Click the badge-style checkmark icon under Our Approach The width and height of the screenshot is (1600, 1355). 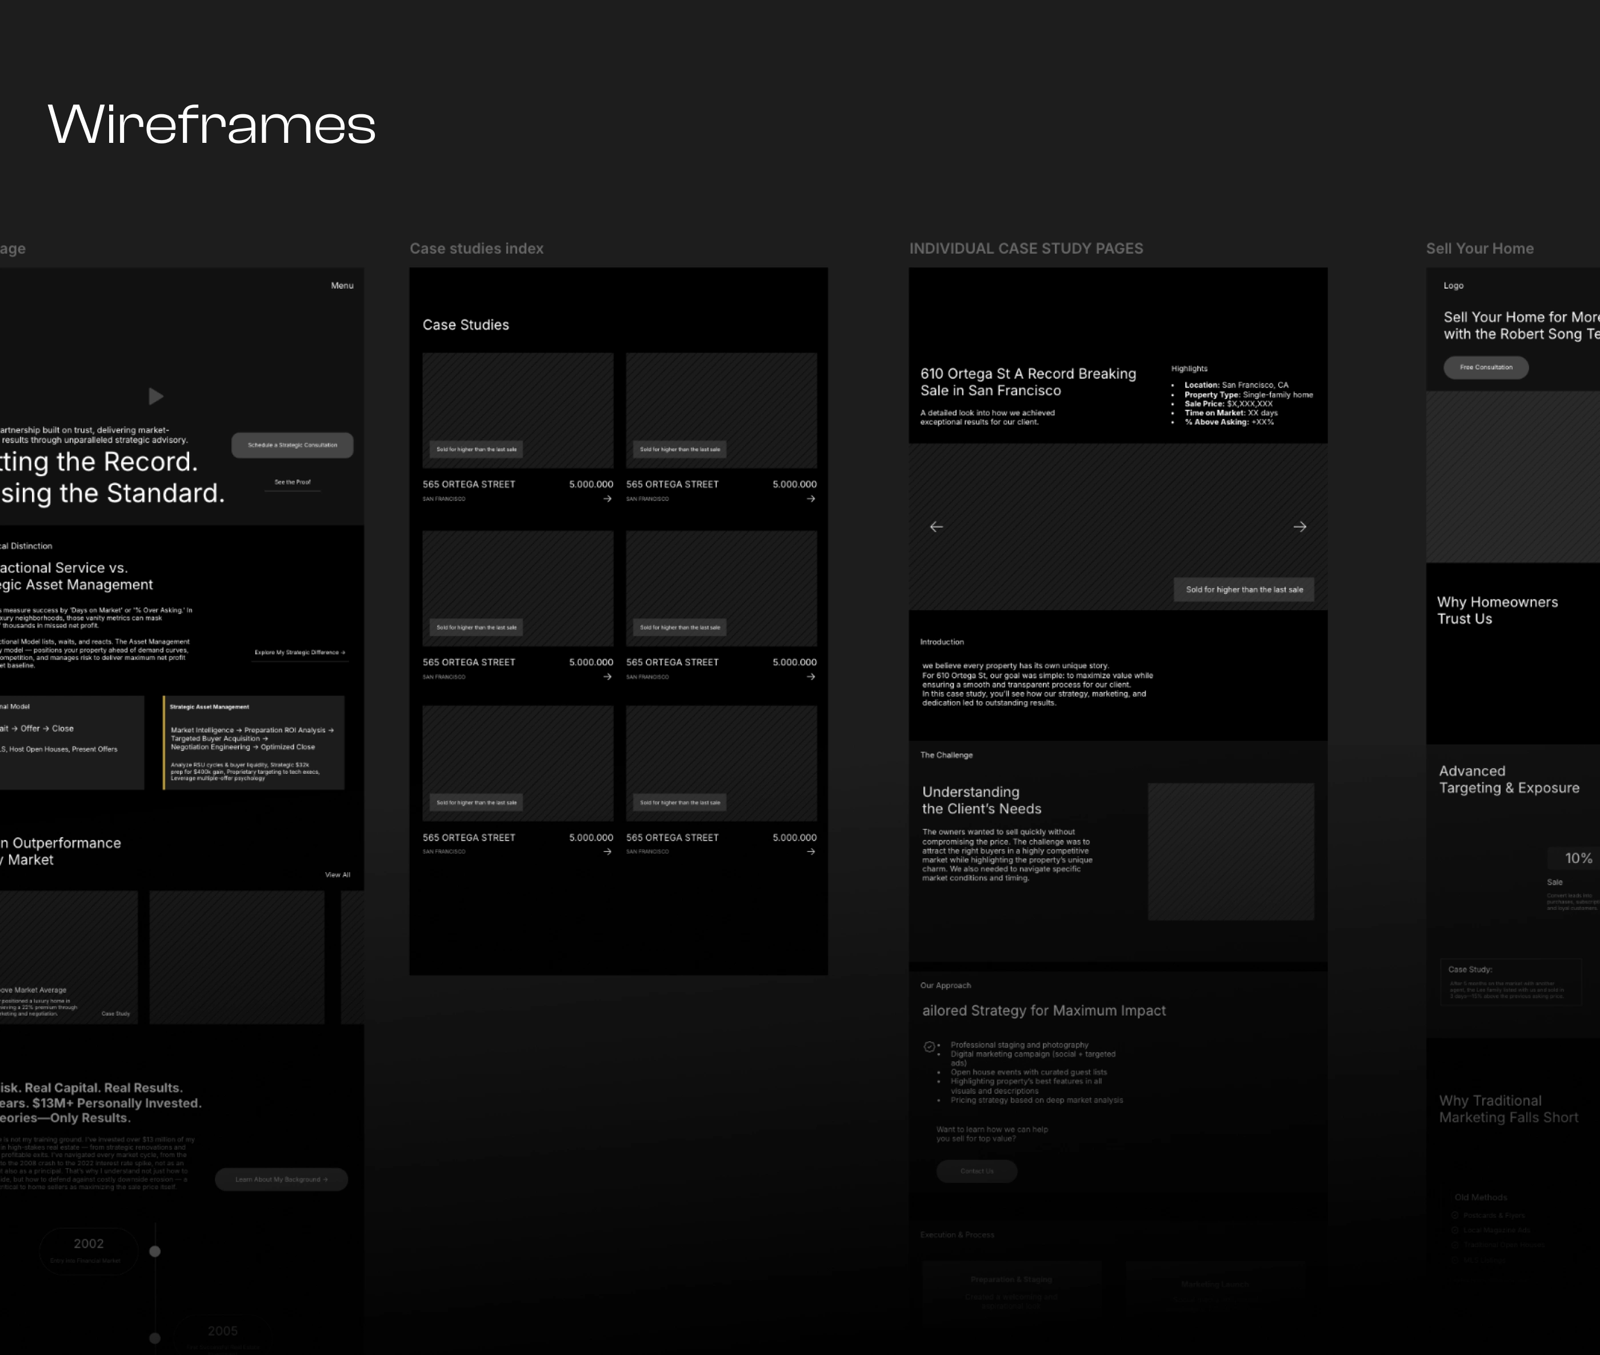point(930,1047)
